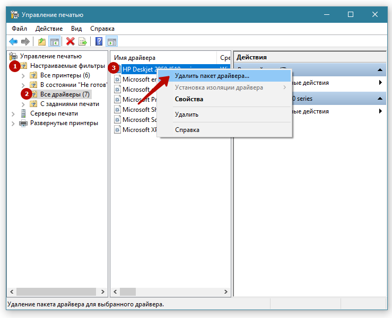Click the Имя драйвера column header
The width and height of the screenshot is (392, 318).
[x=135, y=57]
